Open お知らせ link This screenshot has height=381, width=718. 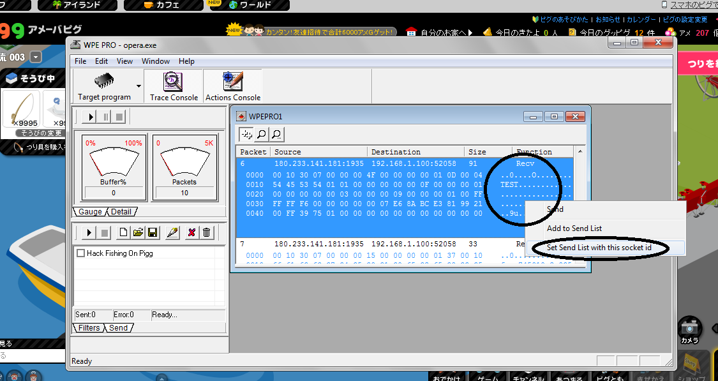608,19
